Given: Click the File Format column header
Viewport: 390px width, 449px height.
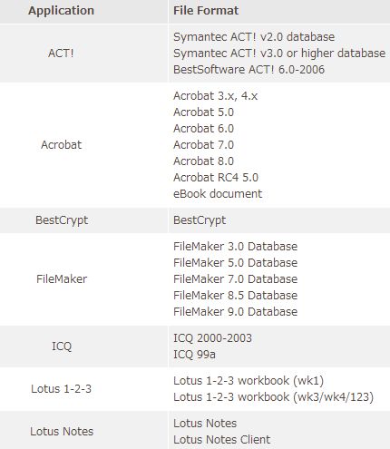Looking at the screenshot, I should coord(206,11).
